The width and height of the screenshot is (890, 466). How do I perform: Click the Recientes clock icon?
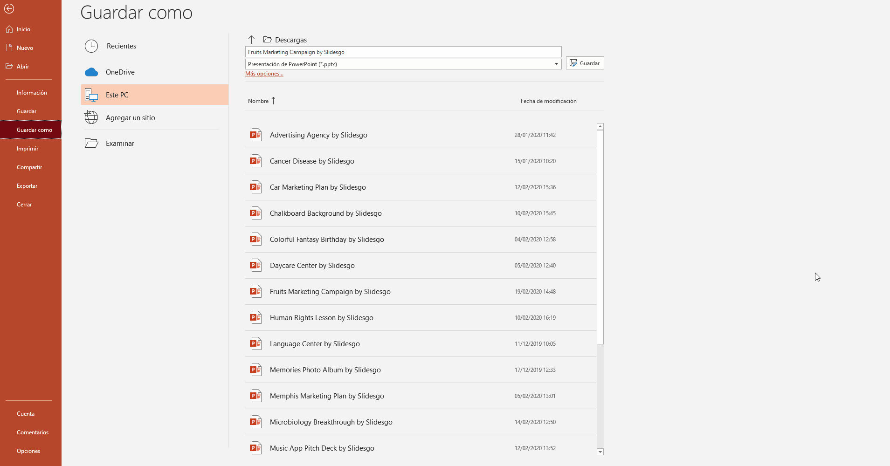[x=91, y=46]
